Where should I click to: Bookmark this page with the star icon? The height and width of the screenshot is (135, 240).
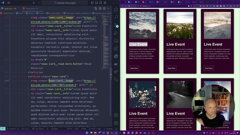(191, 6)
